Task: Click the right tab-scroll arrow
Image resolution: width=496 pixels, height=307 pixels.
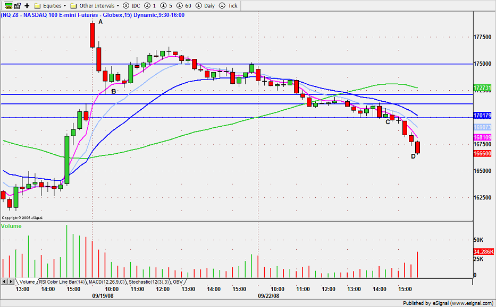Action: coord(11,282)
